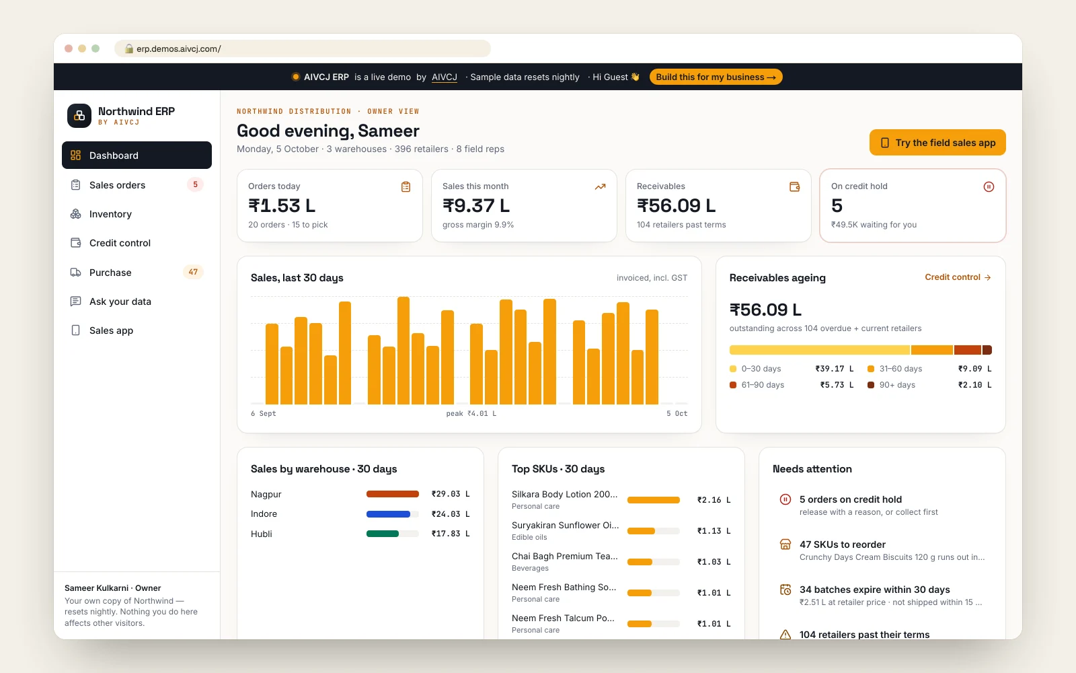Image resolution: width=1076 pixels, height=673 pixels.
Task: Click pause icon beside 5 orders on credit hold
Action: [x=785, y=499]
